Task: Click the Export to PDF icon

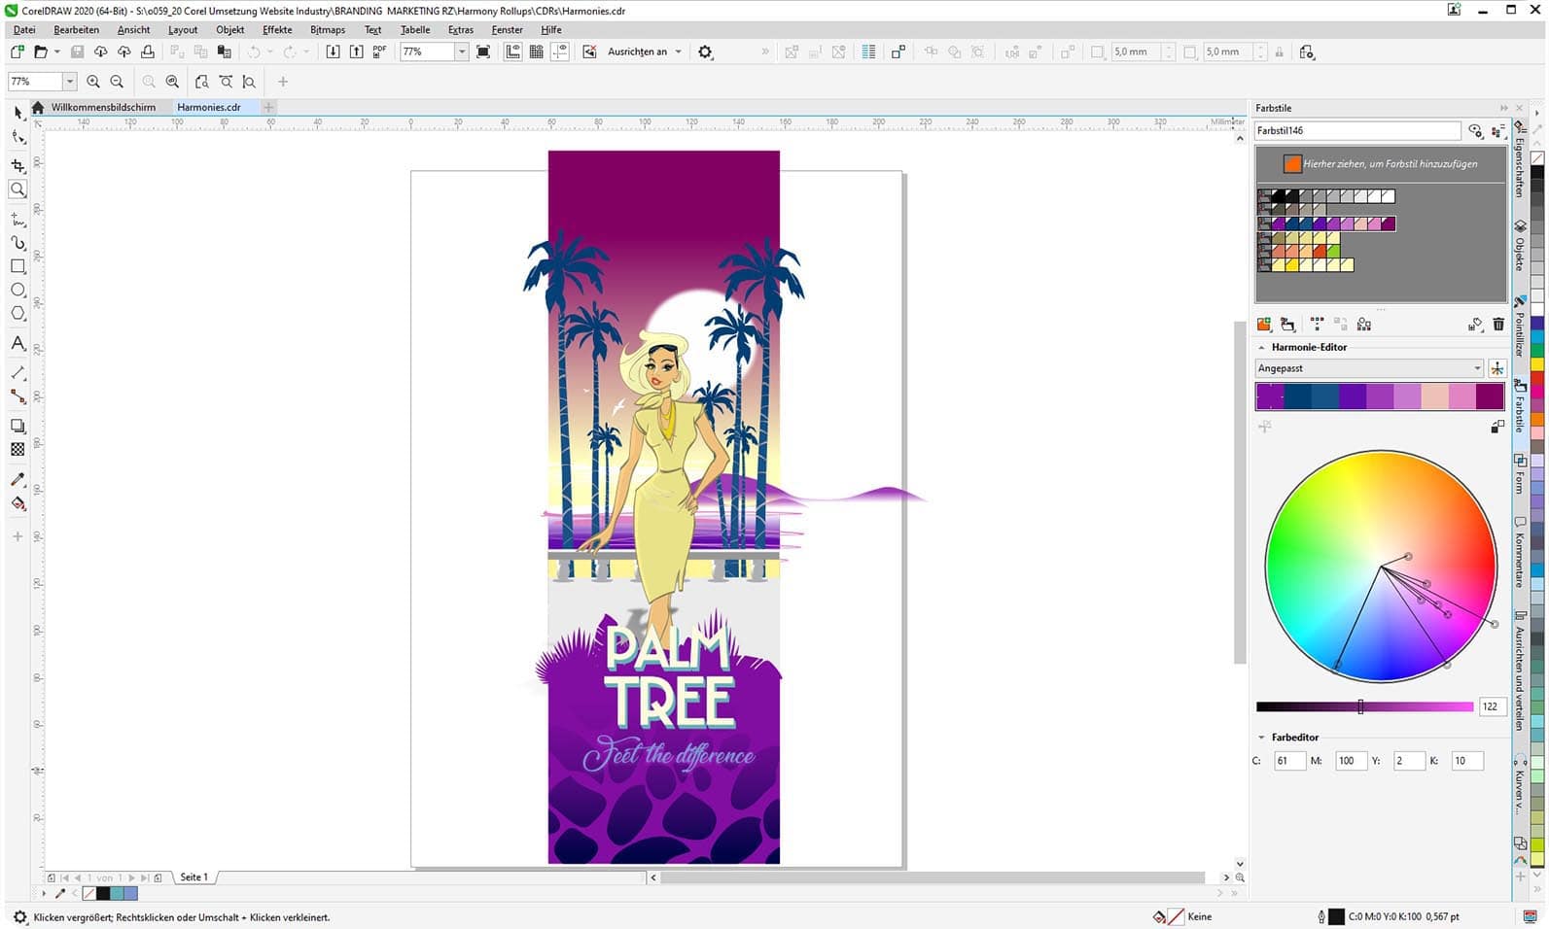Action: pos(379,52)
